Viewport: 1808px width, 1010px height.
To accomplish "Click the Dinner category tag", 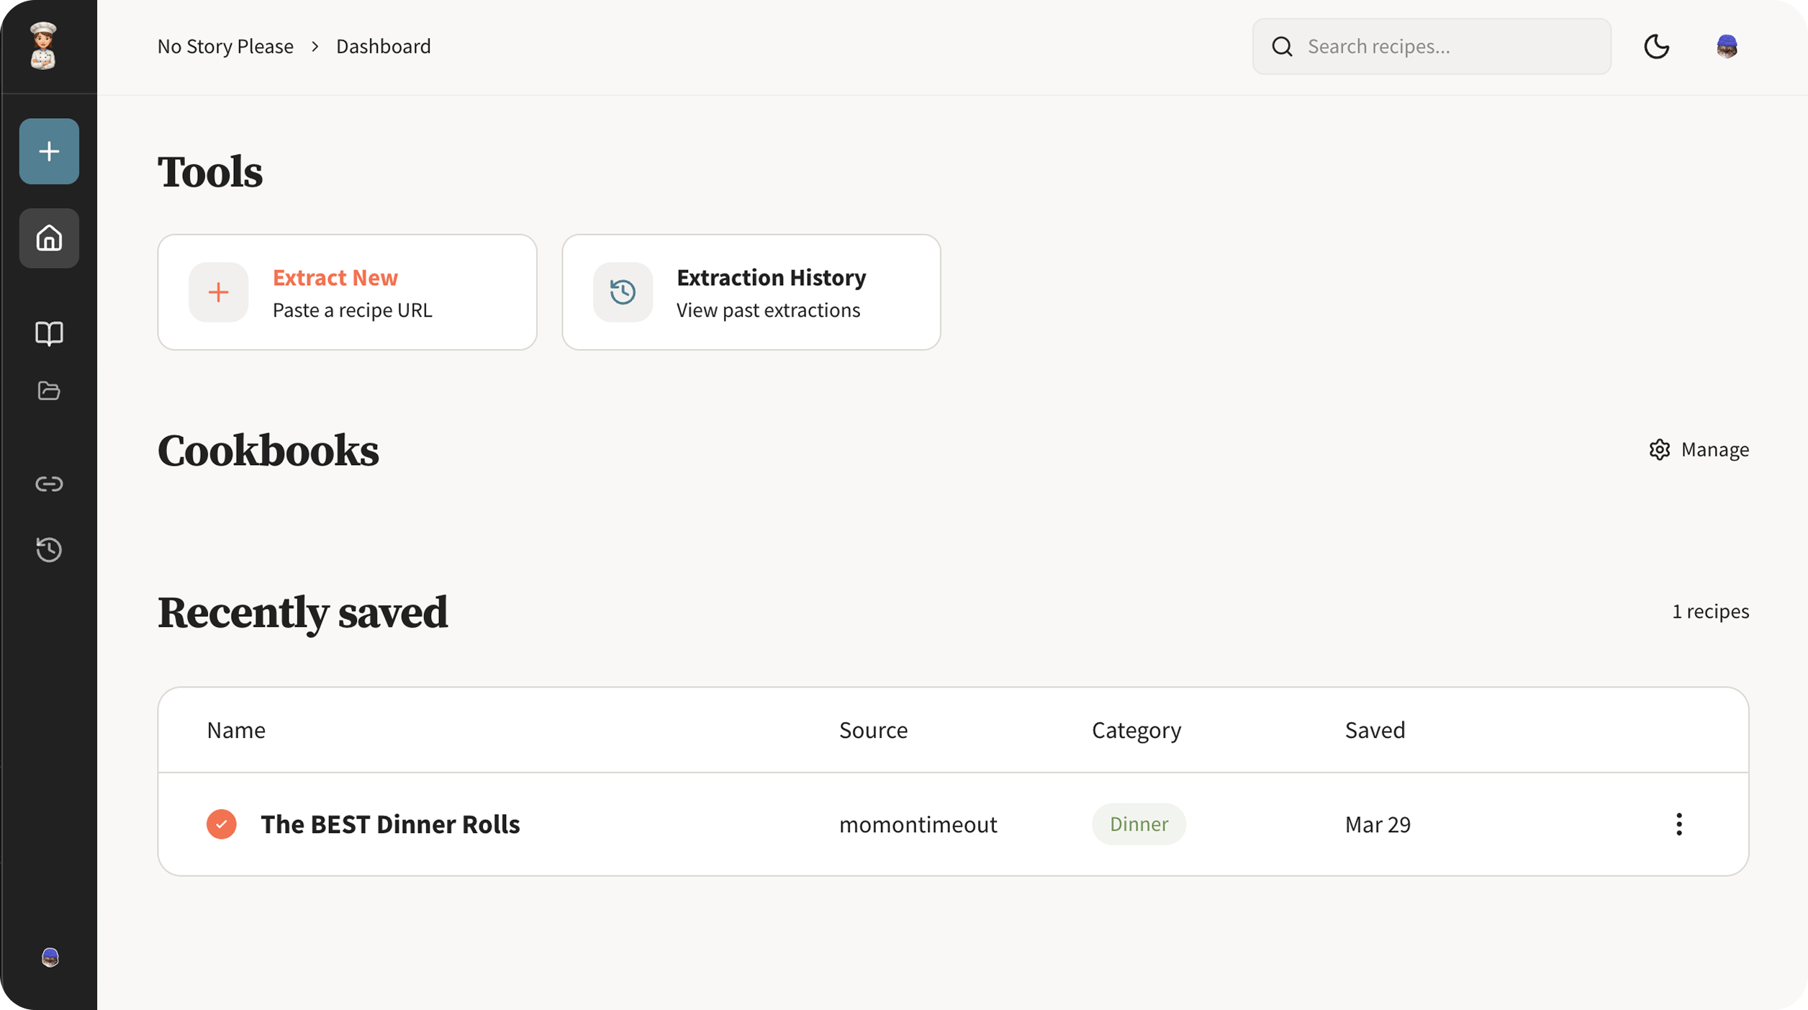I will [x=1138, y=824].
